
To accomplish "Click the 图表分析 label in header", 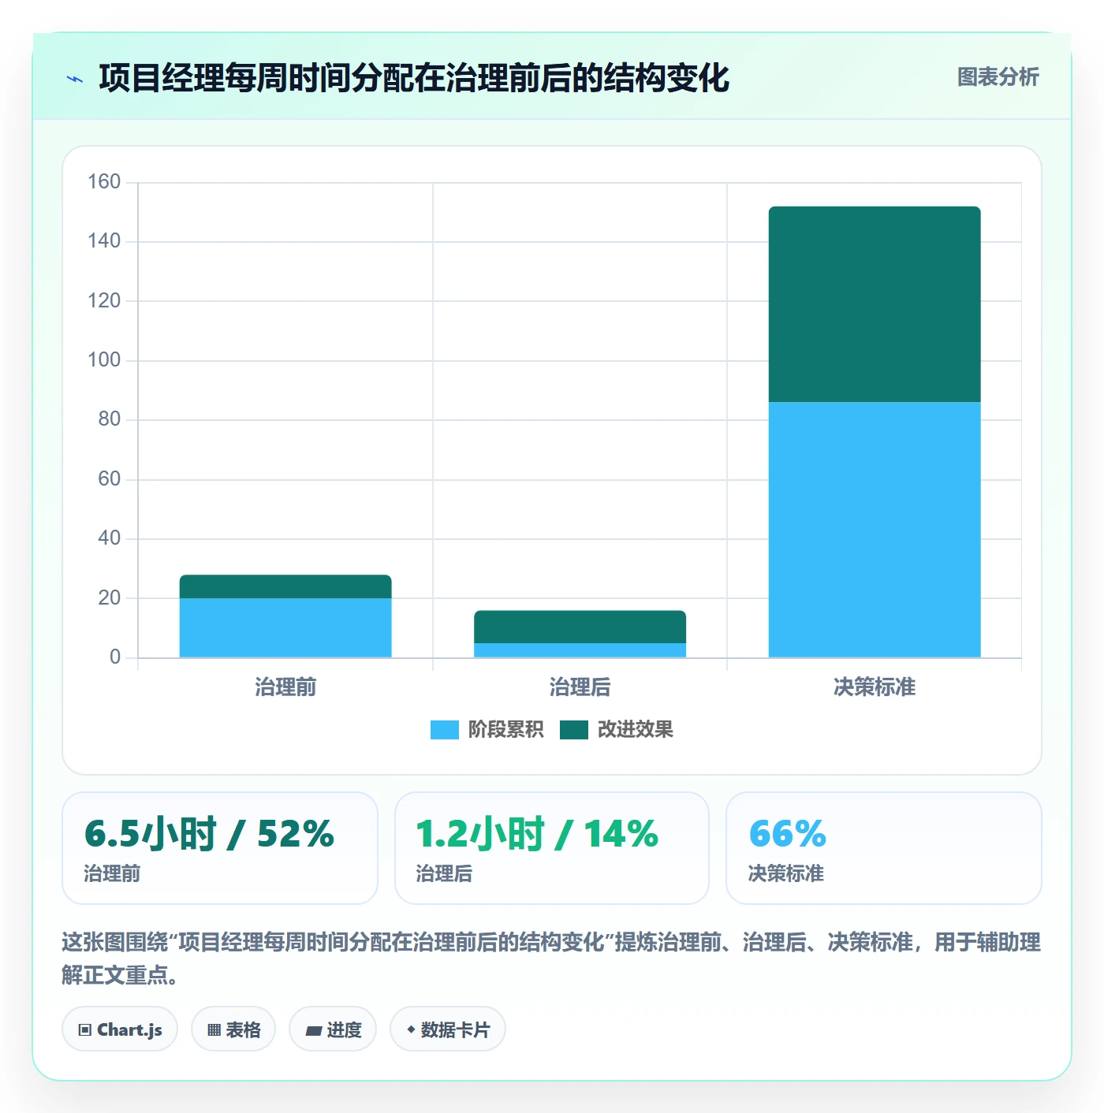I will [x=998, y=77].
